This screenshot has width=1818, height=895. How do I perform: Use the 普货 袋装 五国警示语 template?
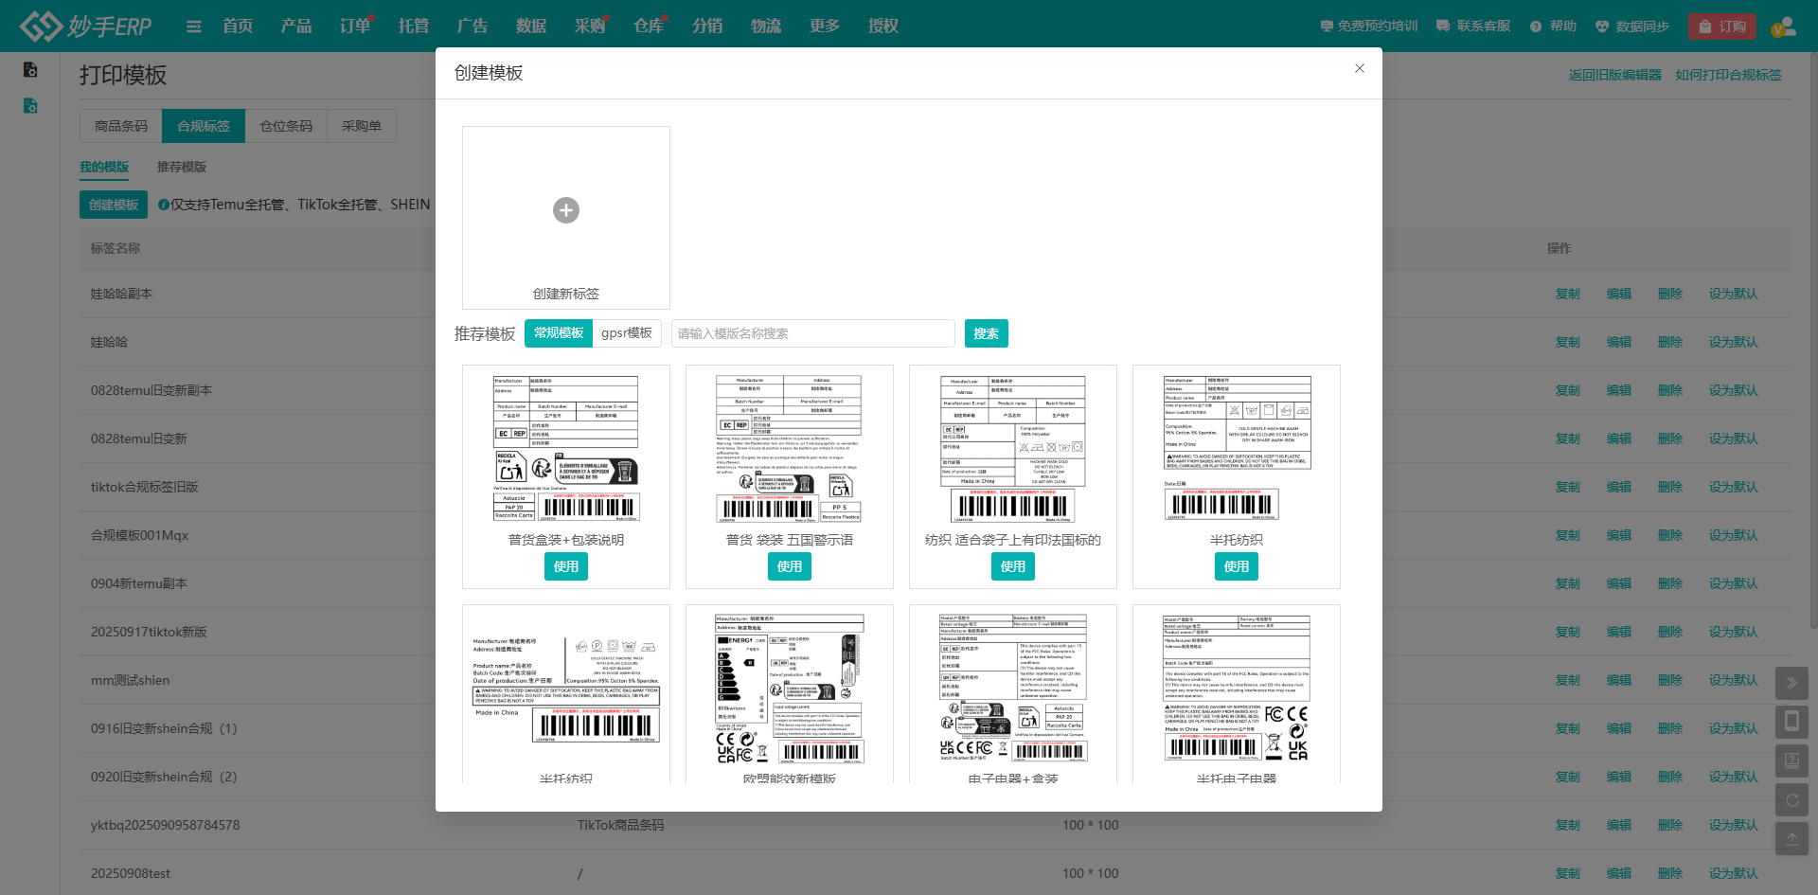click(790, 566)
